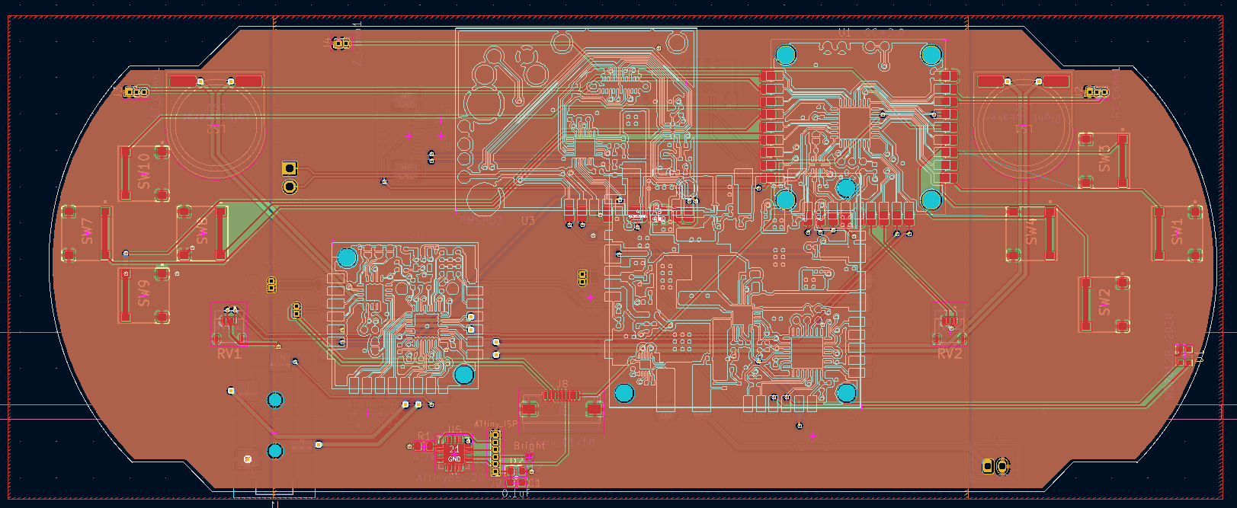Viewport: 1237px width, 508px height.
Task: Select the SW9 switch footprint
Action: click(x=144, y=296)
